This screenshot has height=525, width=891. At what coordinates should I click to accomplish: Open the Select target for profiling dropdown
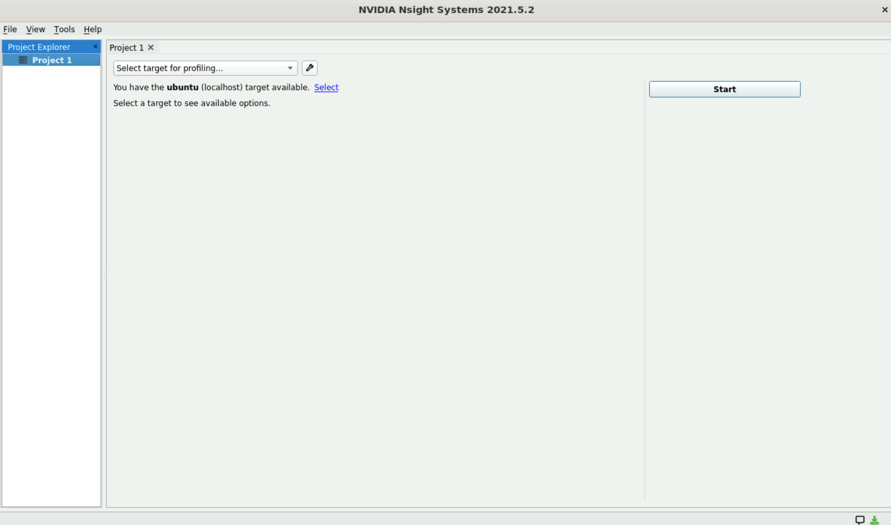[x=206, y=68]
